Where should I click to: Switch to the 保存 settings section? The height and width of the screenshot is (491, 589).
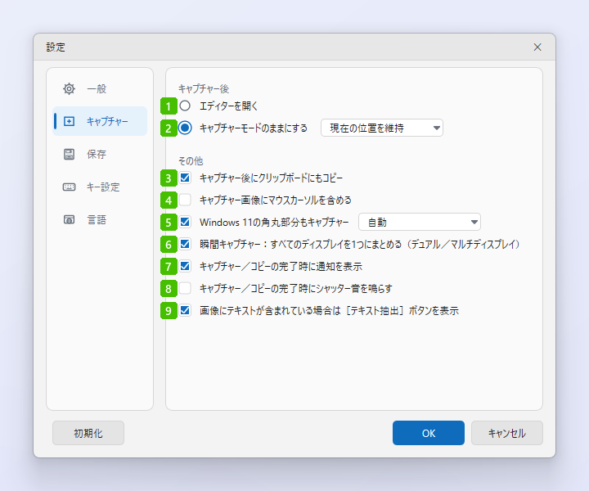point(100,155)
